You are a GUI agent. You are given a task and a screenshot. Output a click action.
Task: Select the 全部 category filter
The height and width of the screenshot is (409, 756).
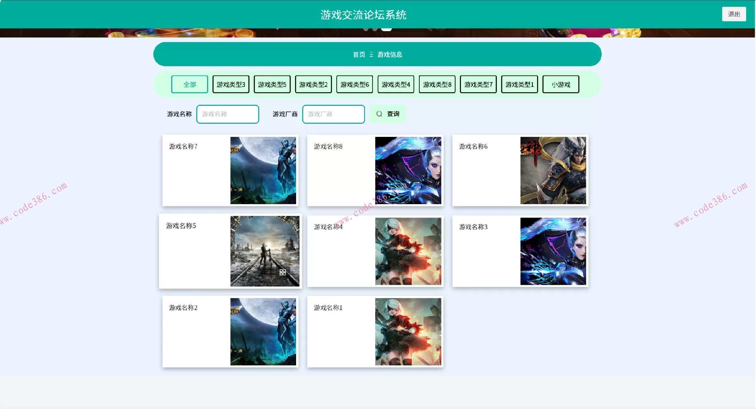click(189, 84)
